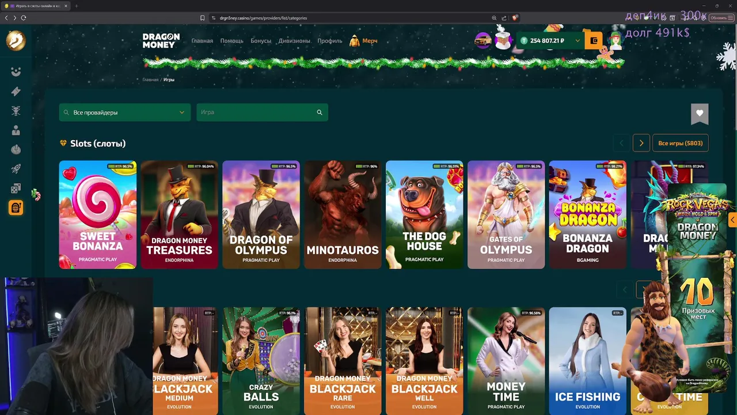Expand the side promo panel orange arrow
The image size is (737, 415).
point(732,220)
